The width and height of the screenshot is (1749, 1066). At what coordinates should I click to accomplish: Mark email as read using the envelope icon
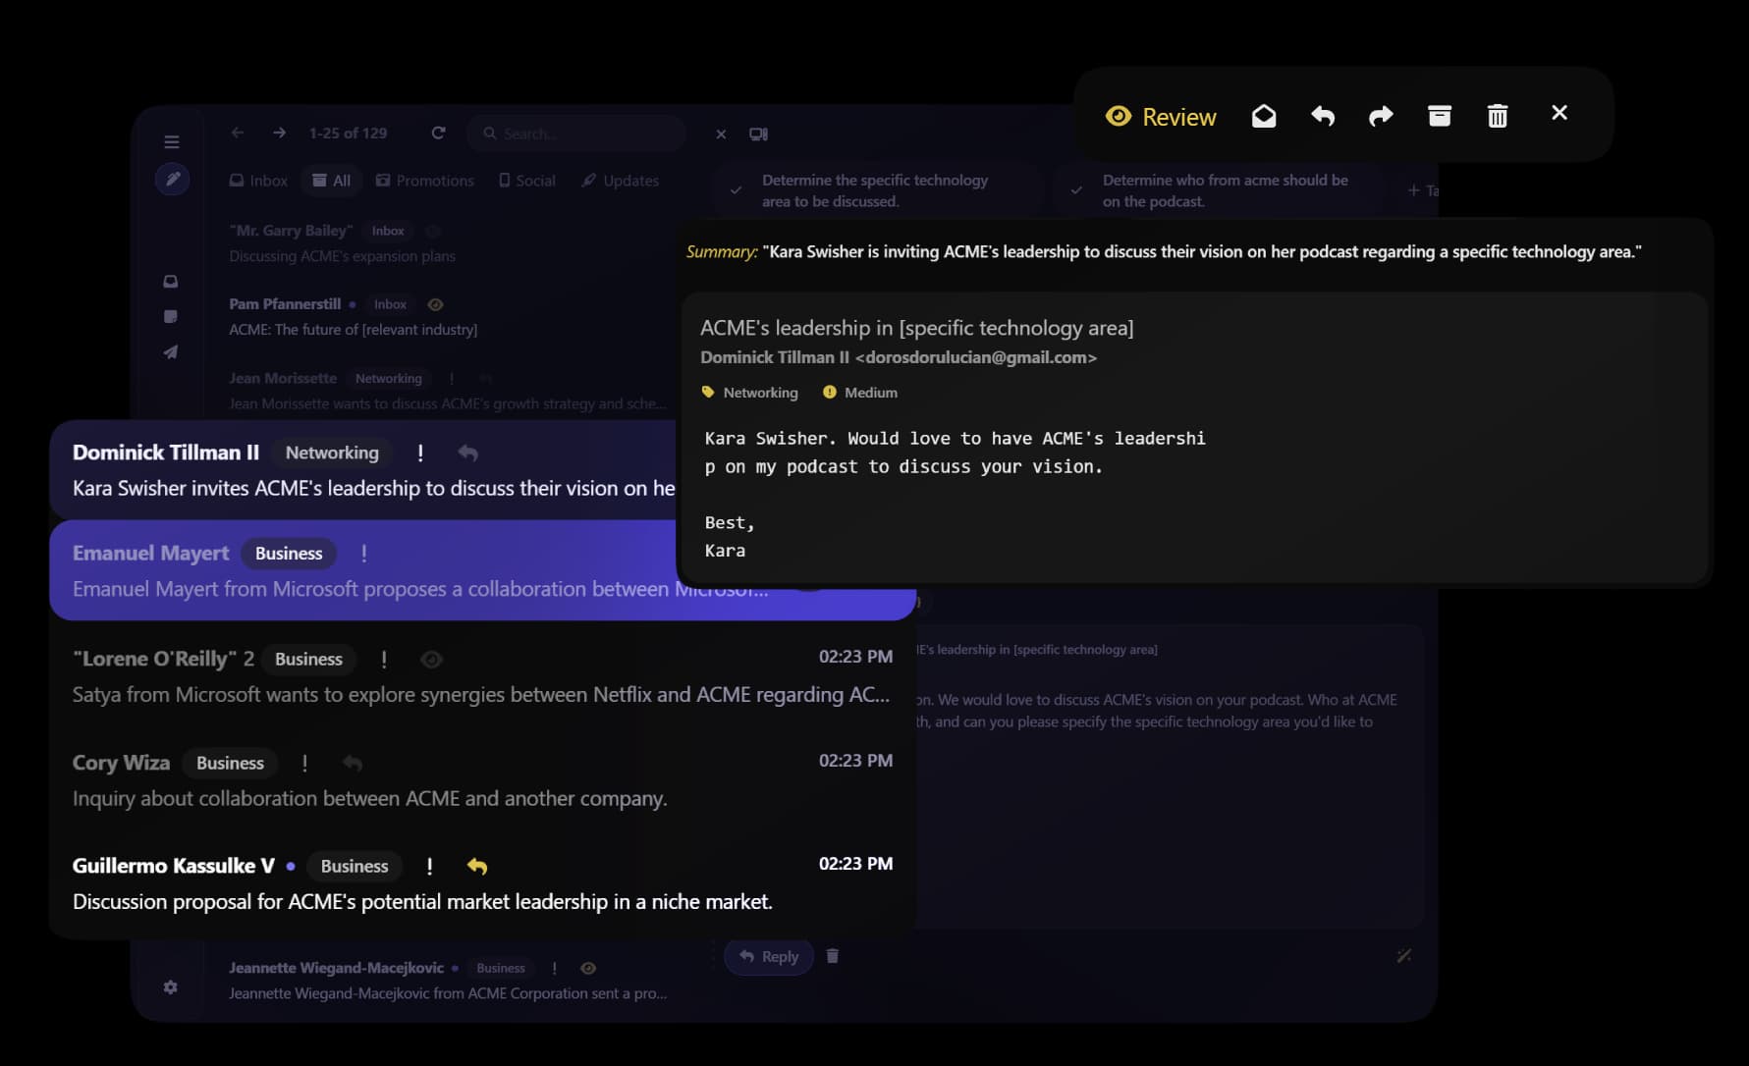(1264, 115)
